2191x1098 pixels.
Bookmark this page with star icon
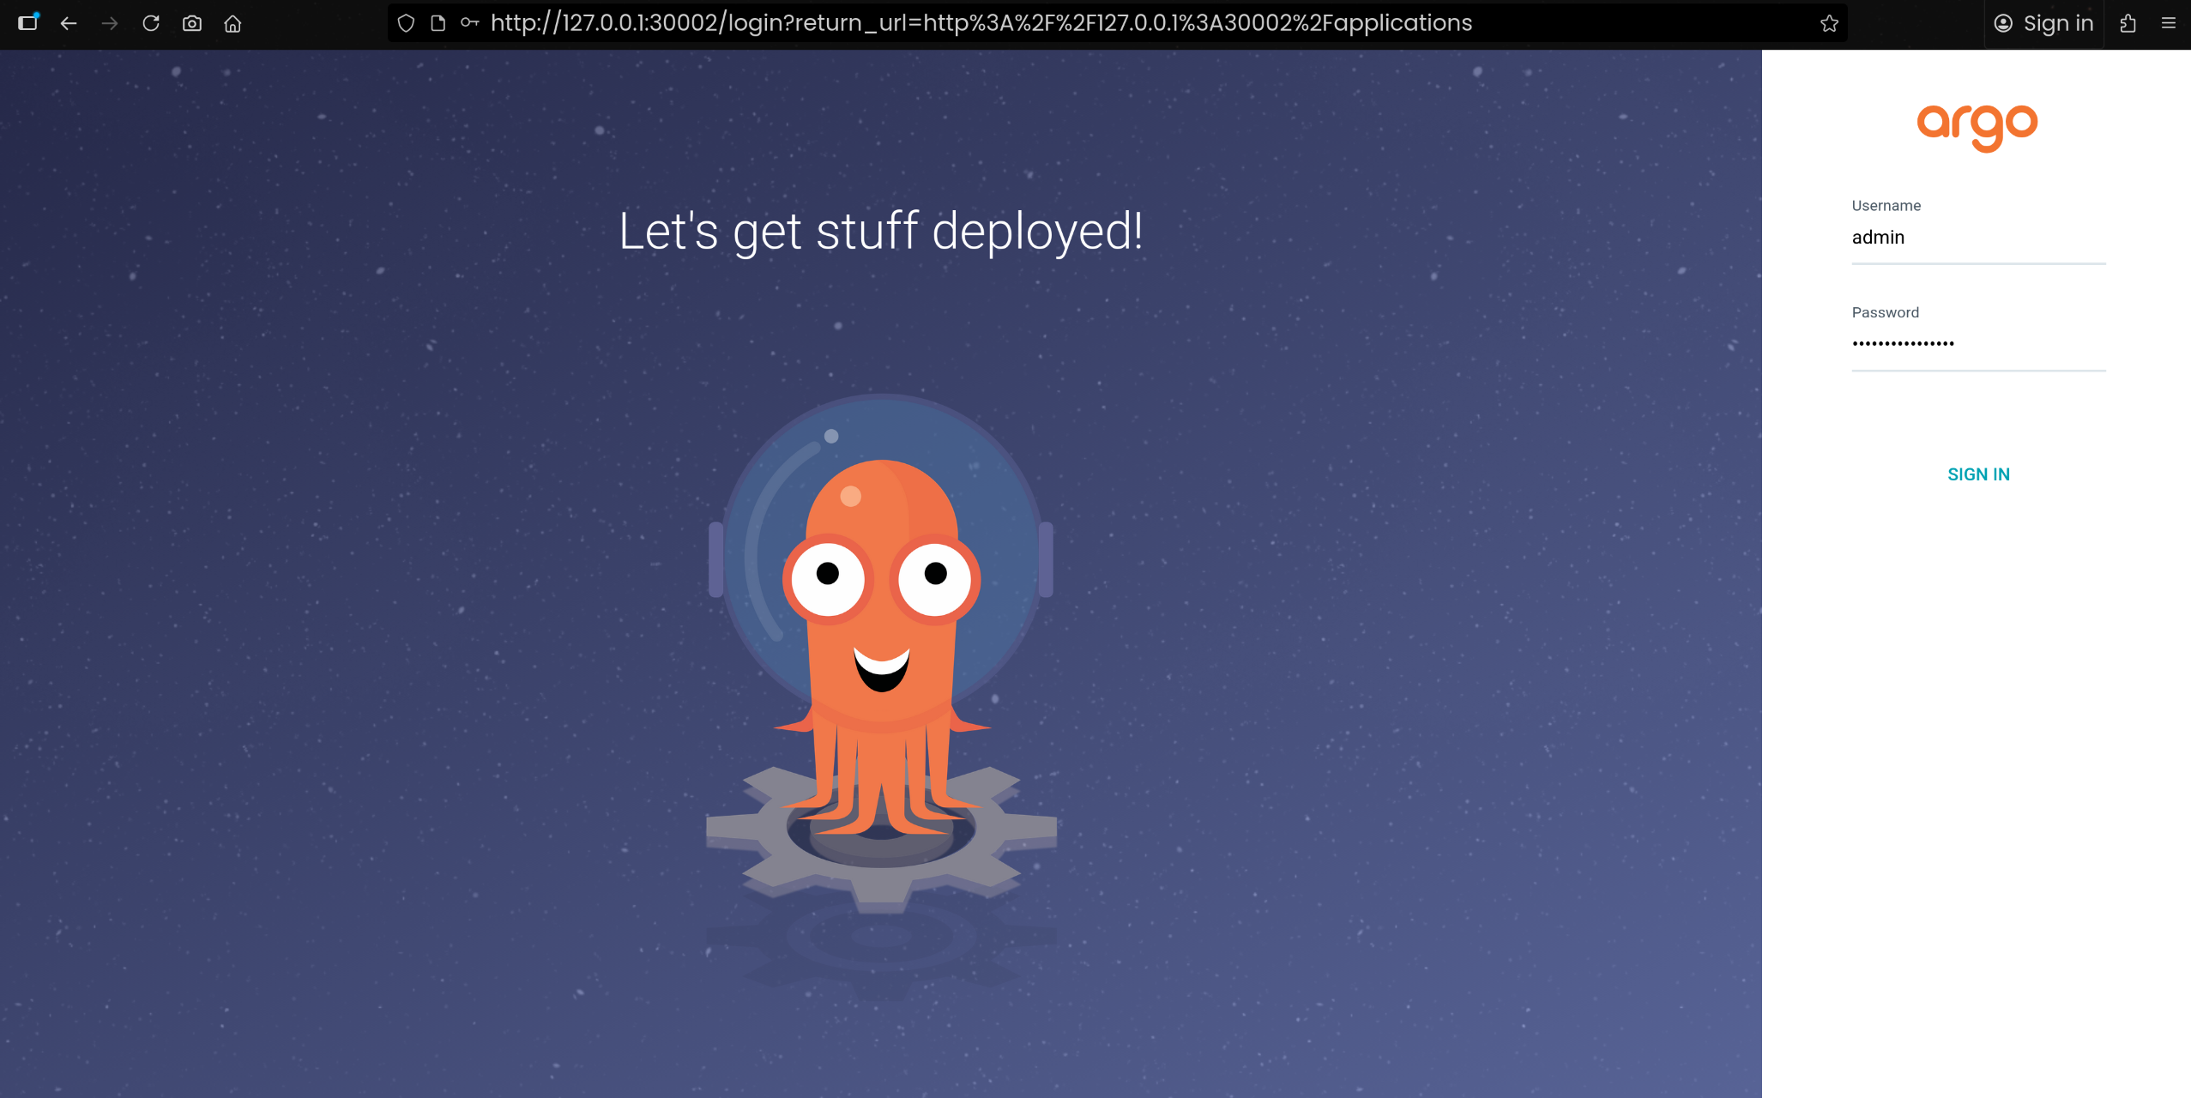tap(1829, 23)
